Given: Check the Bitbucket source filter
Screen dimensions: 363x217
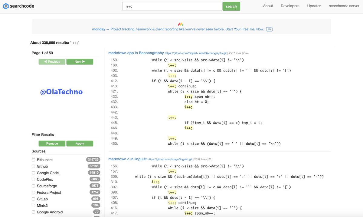Looking at the screenshot, I should click(x=34, y=160).
